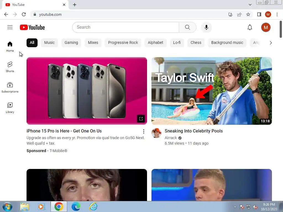Select the Background music chip

coord(227,43)
